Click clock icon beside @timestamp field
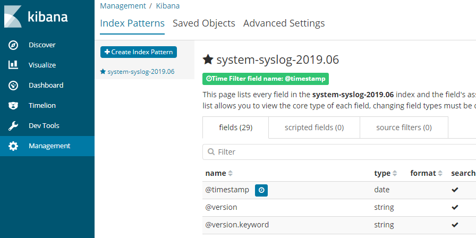 point(261,190)
